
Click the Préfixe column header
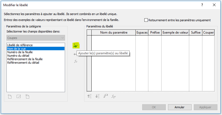tap(155, 33)
